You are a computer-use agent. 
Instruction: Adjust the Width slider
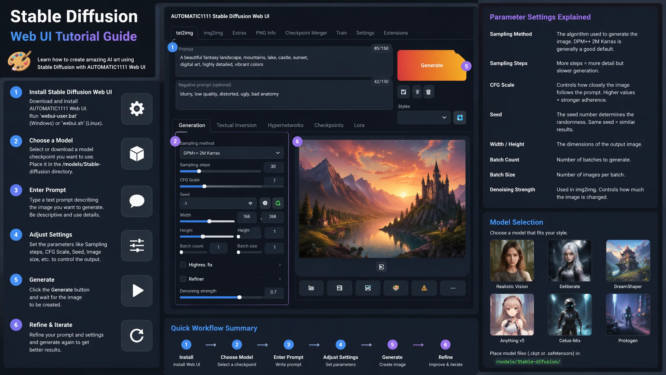click(207, 221)
